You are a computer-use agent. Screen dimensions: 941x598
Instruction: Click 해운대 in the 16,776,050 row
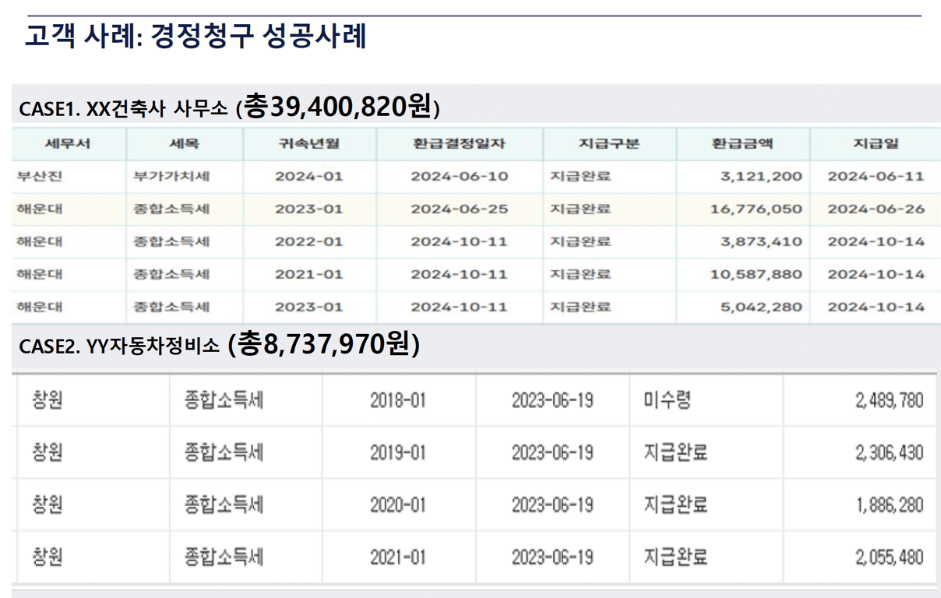(39, 209)
